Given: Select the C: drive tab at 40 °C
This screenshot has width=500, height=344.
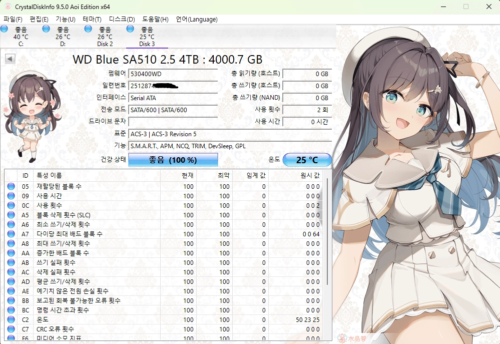Looking at the screenshot, I should (x=21, y=37).
